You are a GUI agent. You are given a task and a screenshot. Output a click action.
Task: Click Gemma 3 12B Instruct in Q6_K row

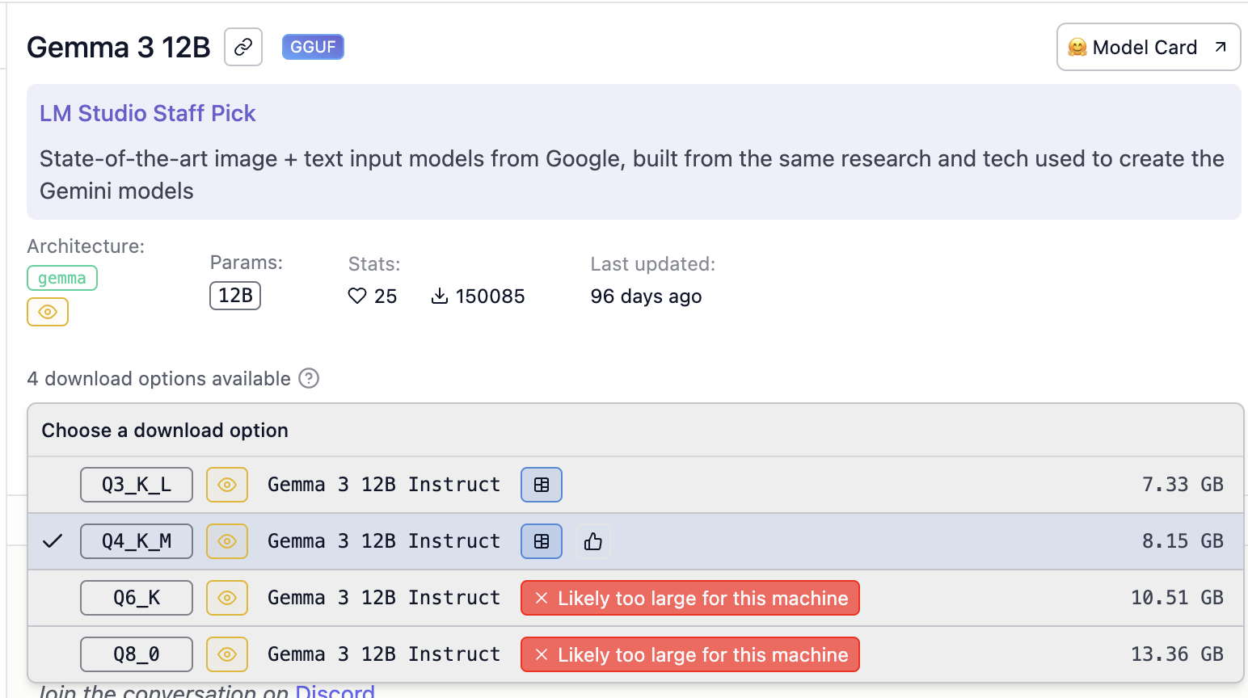pyautogui.click(x=384, y=598)
